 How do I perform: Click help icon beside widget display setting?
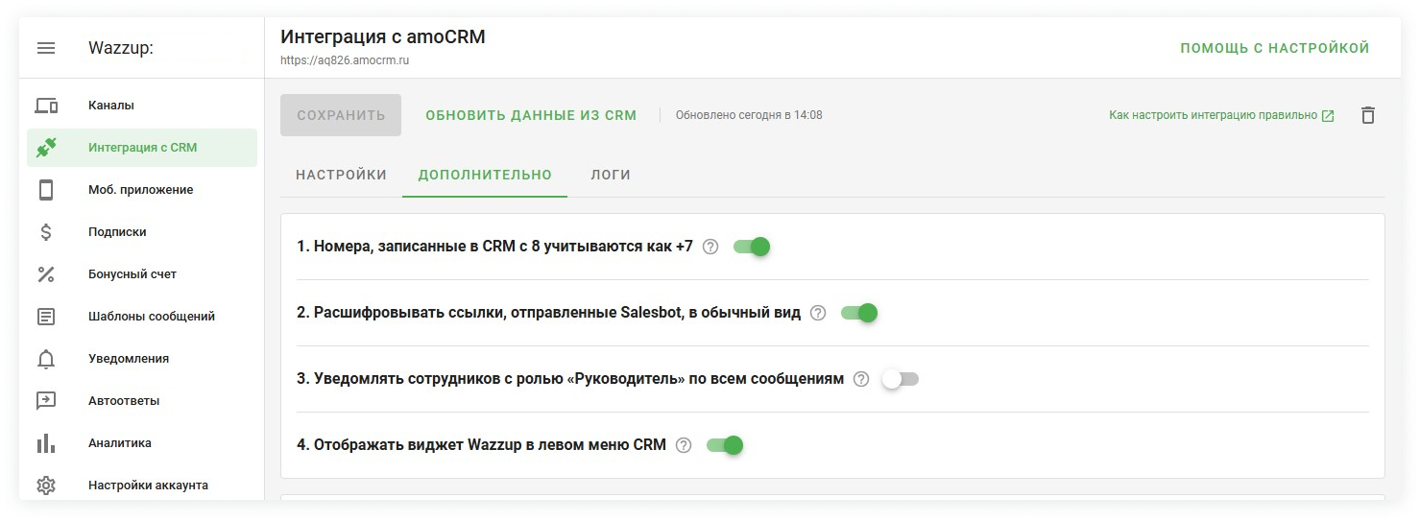pos(684,445)
